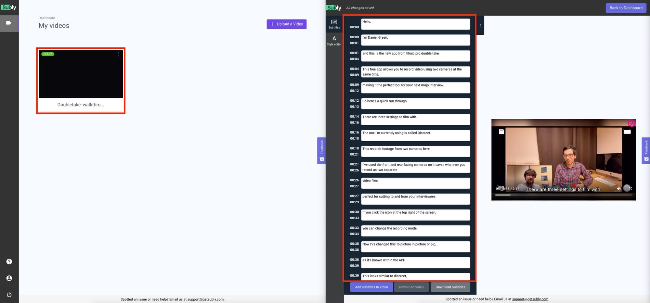This screenshot has height=303, width=650.
Task: Click the video progress bar
Action: pos(563,195)
